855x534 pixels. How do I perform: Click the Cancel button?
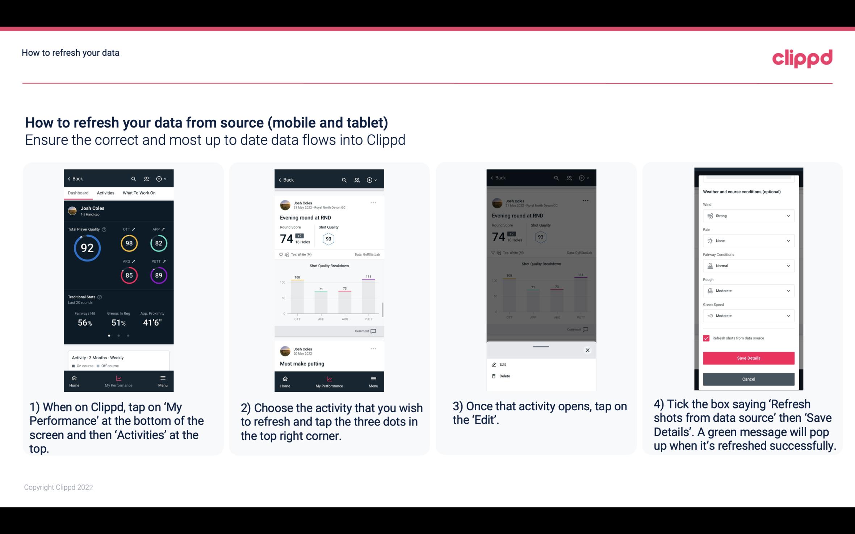click(x=748, y=379)
